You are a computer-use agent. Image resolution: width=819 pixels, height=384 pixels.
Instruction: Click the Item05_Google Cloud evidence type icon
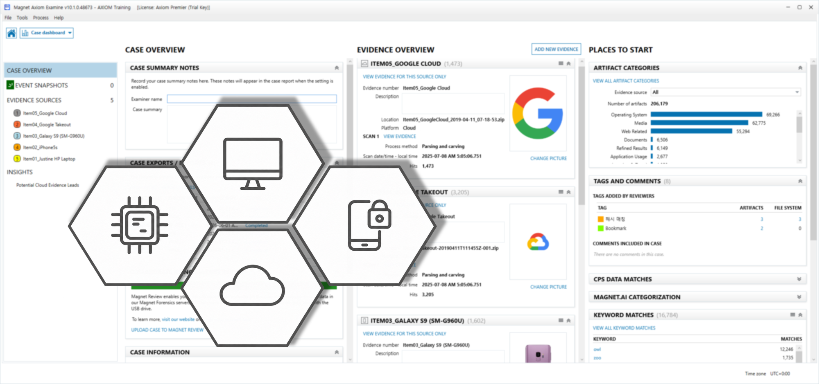tap(364, 63)
